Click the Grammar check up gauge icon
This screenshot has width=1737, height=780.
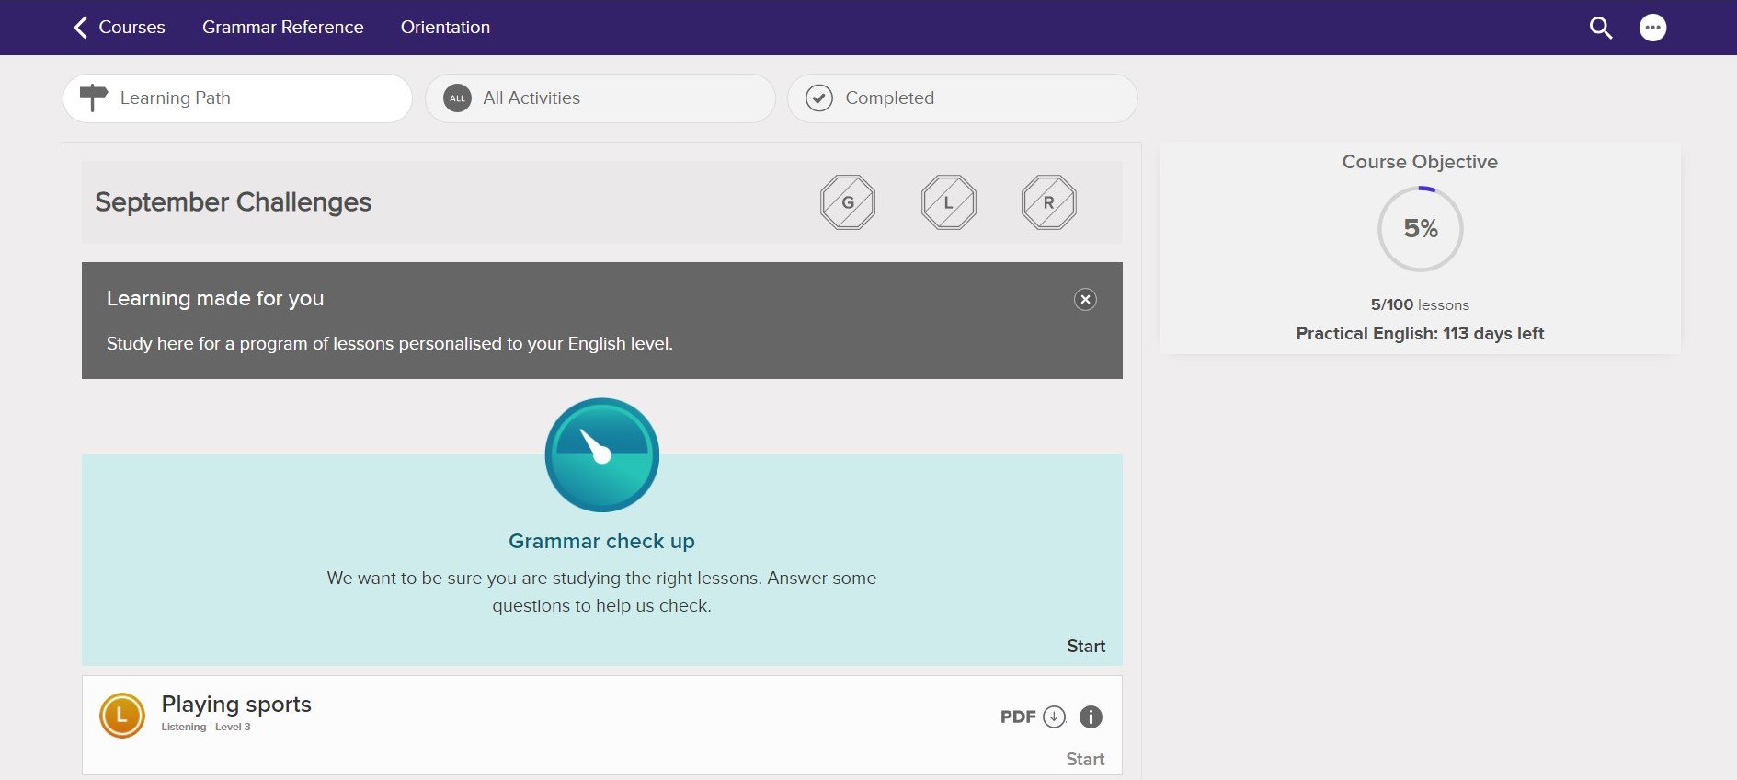tap(601, 454)
